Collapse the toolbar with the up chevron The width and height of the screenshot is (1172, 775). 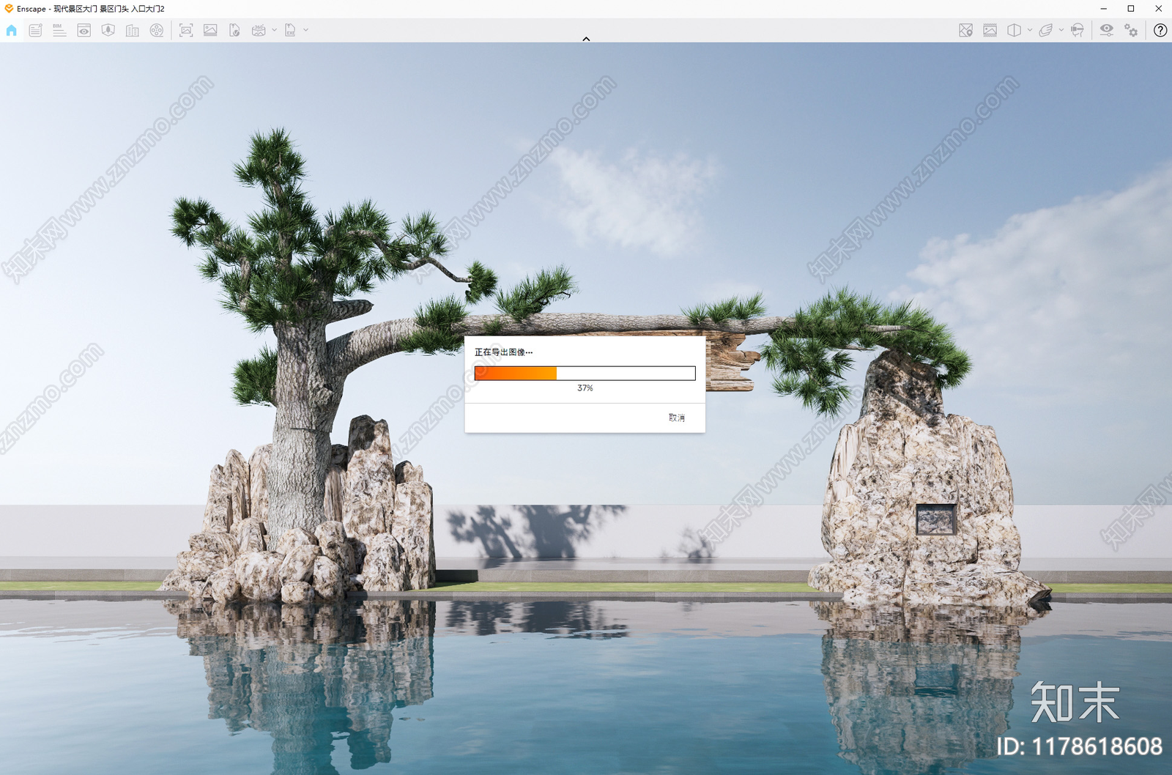point(586,39)
